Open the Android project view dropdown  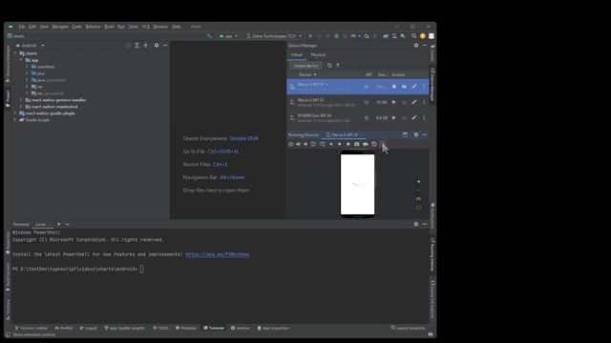(30, 46)
